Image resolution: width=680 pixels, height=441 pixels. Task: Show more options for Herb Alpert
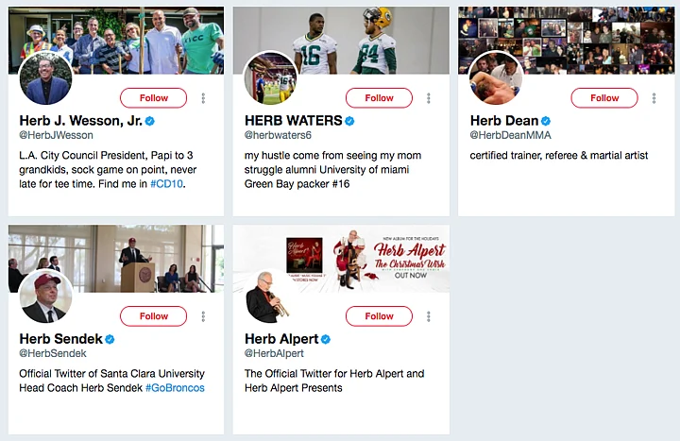tap(429, 316)
